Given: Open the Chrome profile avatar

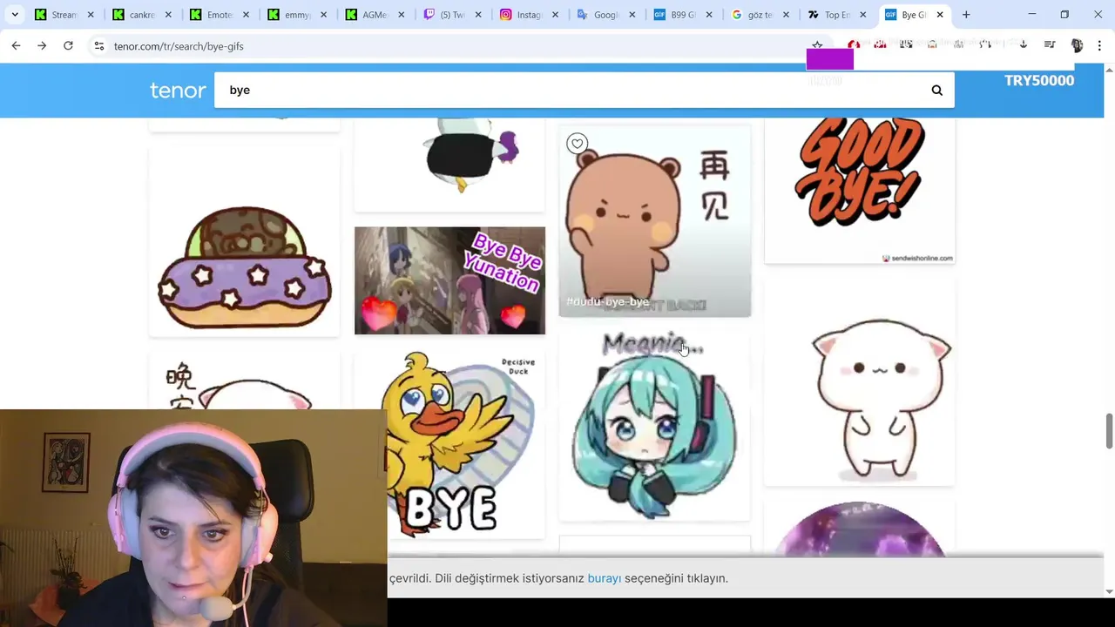Looking at the screenshot, I should [x=1077, y=45].
